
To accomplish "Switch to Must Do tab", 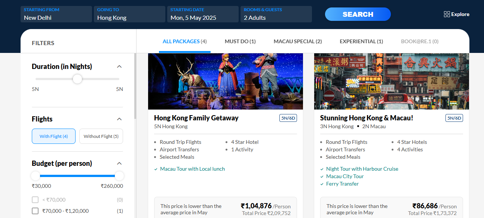I will click(x=240, y=41).
